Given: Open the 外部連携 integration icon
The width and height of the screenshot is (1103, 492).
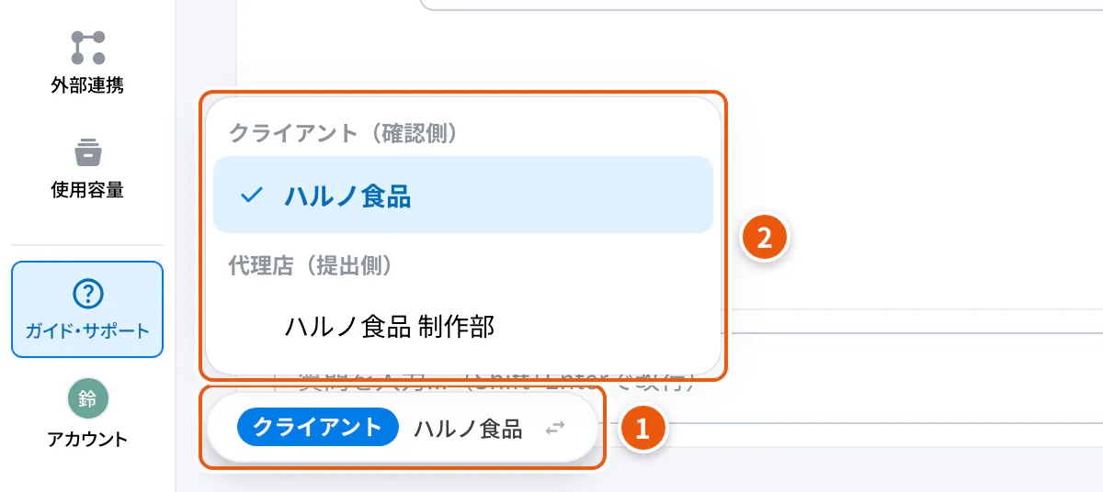Looking at the screenshot, I should [87, 48].
